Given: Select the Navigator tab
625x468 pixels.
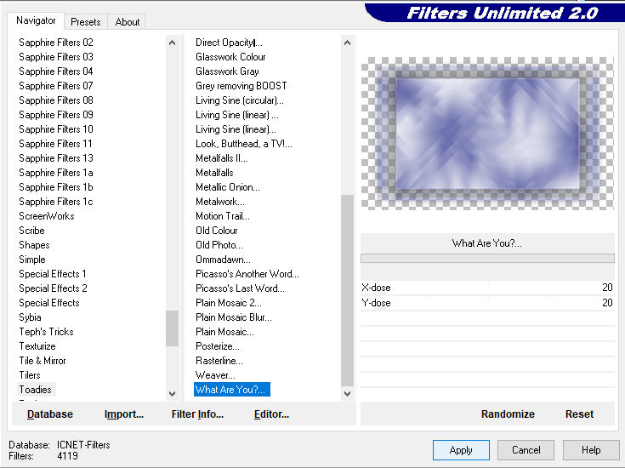Looking at the screenshot, I should click(36, 20).
